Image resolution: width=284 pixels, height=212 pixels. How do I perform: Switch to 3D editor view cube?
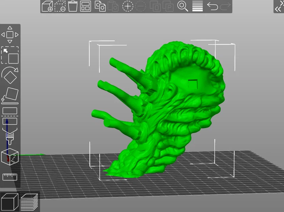pyautogui.click(x=10, y=202)
